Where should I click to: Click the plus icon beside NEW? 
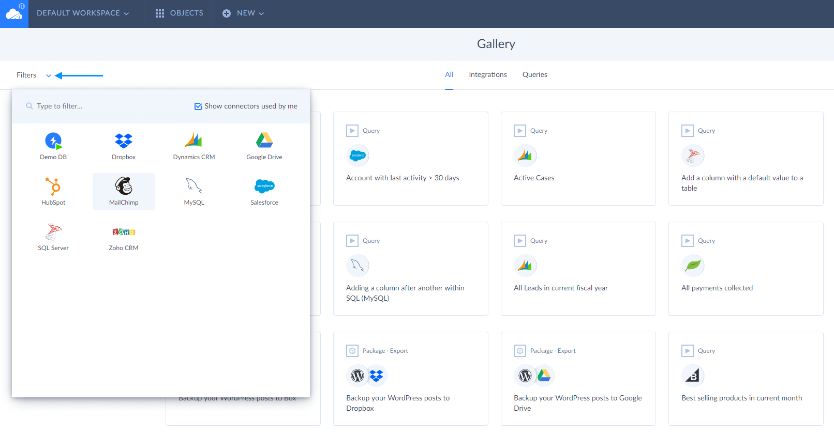coord(227,13)
